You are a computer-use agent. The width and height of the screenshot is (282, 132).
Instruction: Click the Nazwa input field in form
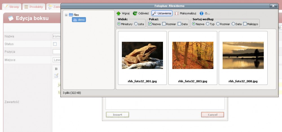pyautogui.click(x=57, y=37)
